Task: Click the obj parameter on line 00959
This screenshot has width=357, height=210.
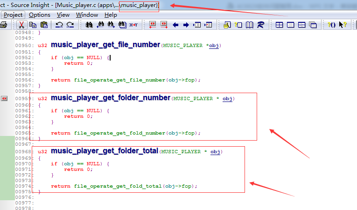Action: pos(227,99)
